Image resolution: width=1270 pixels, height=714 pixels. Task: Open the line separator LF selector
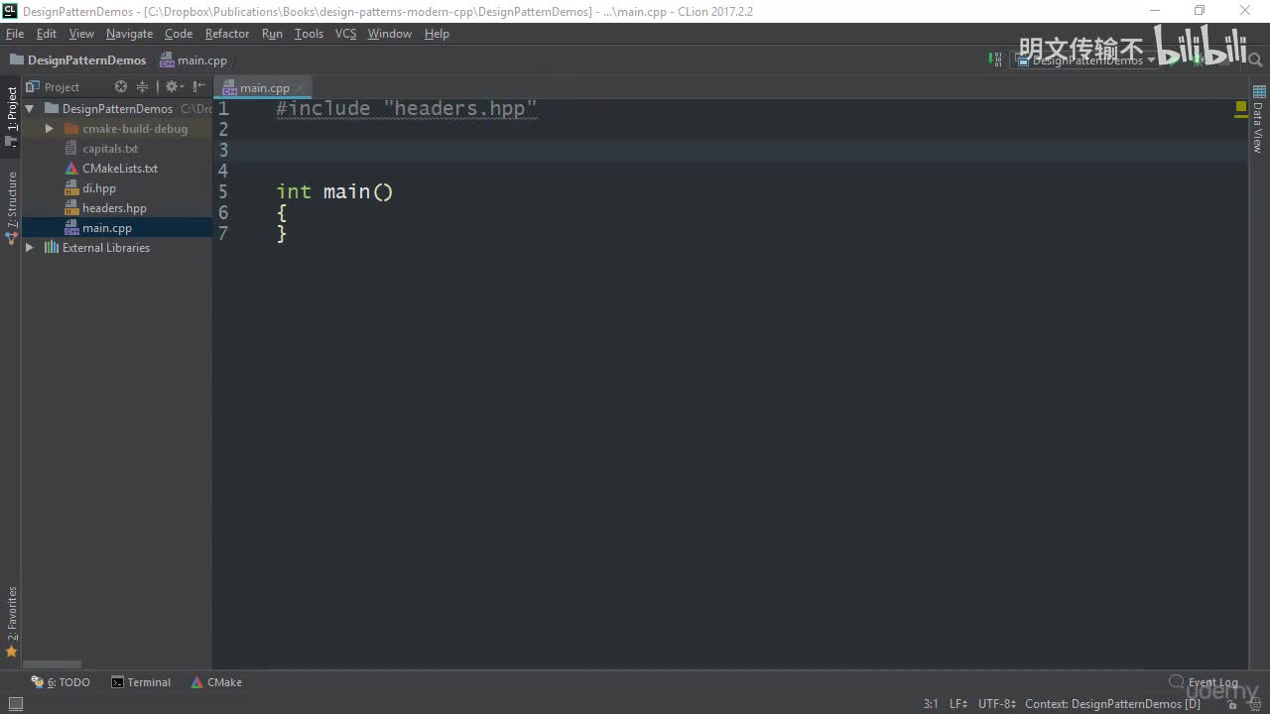point(958,704)
